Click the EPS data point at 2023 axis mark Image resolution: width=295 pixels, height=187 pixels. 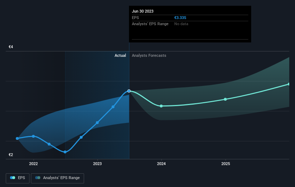point(97,123)
